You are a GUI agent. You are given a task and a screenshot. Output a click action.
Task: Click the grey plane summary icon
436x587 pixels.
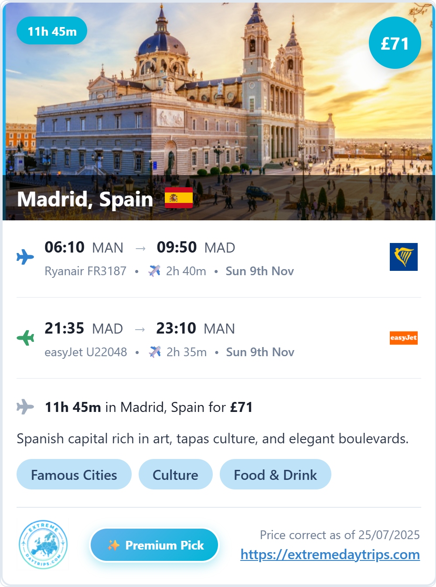pyautogui.click(x=25, y=407)
